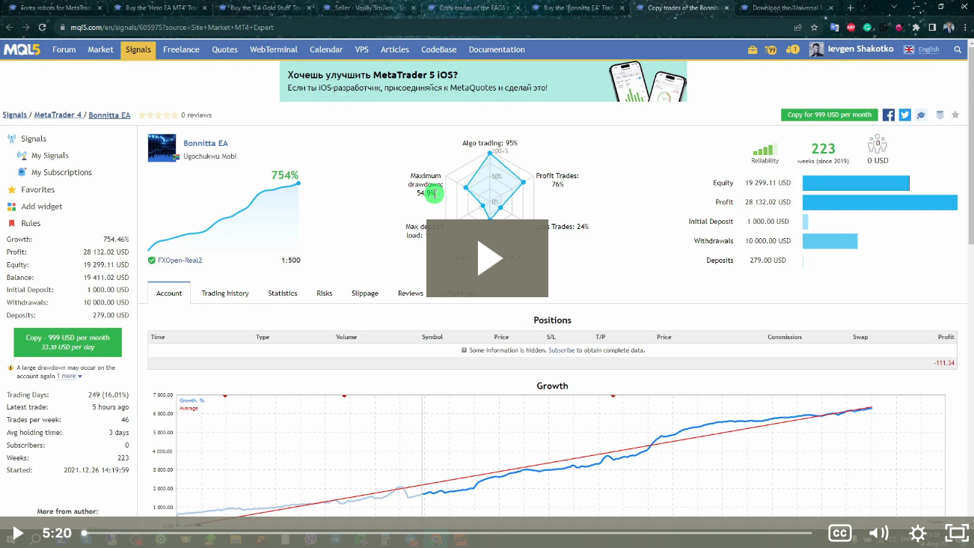Open the Rules section in the sidebar
The width and height of the screenshot is (974, 548).
click(x=31, y=222)
